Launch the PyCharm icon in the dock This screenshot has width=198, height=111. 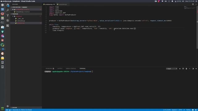(2, 45)
